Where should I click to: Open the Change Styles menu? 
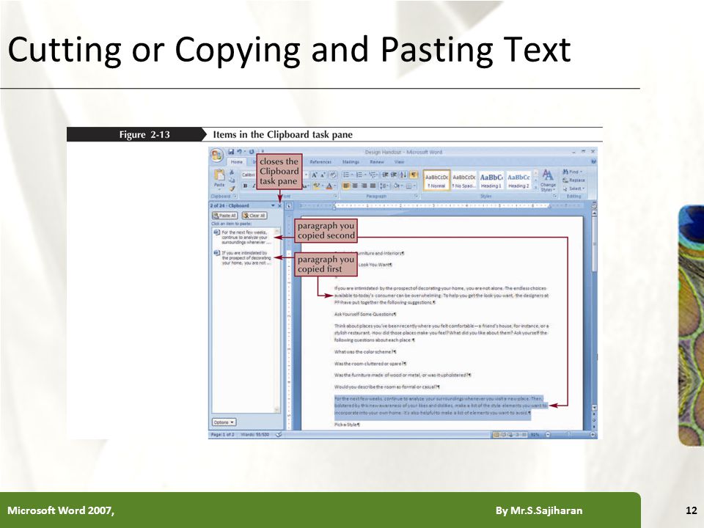tap(548, 180)
